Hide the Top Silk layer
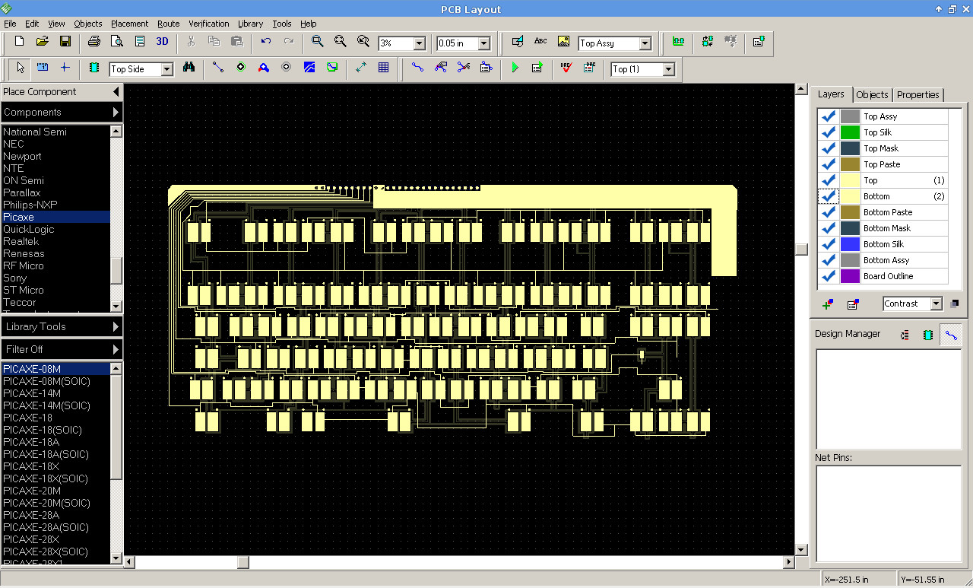This screenshot has width=973, height=588. (x=828, y=132)
